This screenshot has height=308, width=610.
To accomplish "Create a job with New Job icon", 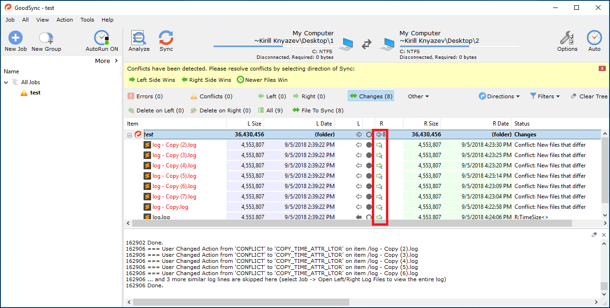I will tap(16, 39).
